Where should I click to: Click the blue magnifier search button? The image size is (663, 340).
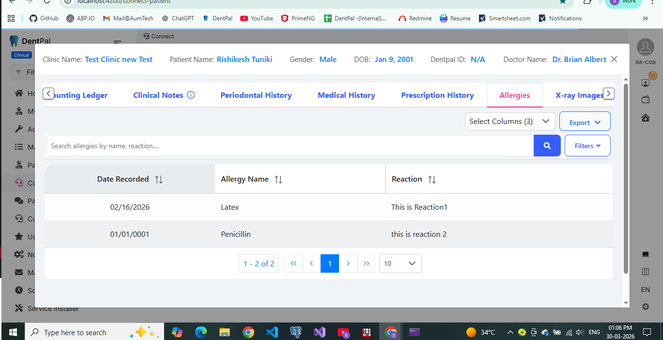pos(547,146)
